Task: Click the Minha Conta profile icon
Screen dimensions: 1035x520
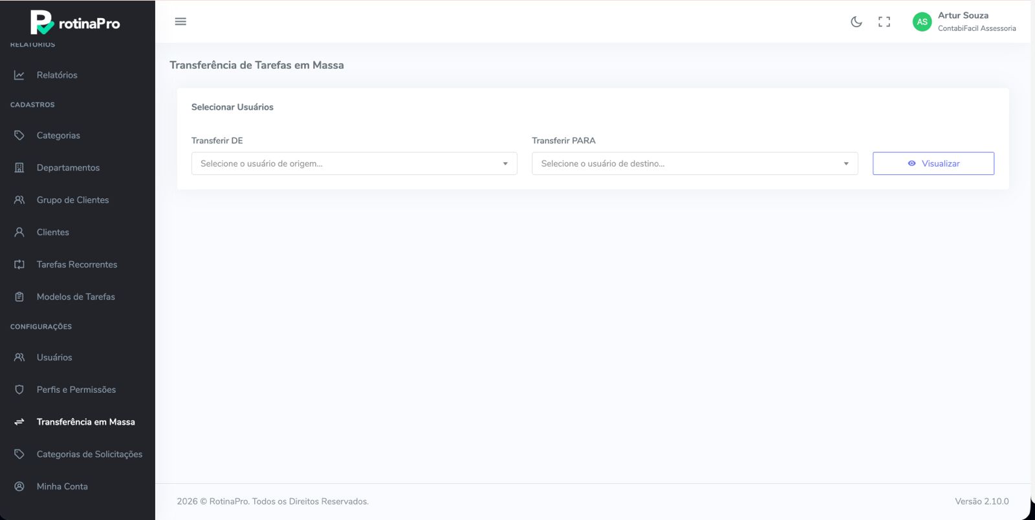Action: click(x=19, y=487)
